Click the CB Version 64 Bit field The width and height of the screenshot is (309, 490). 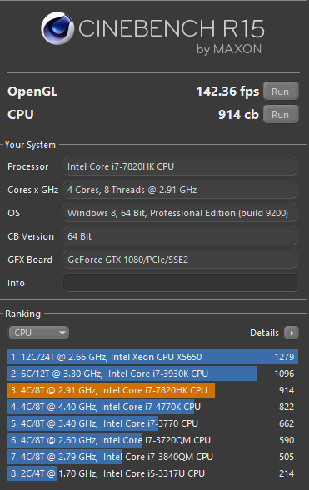[x=181, y=236]
